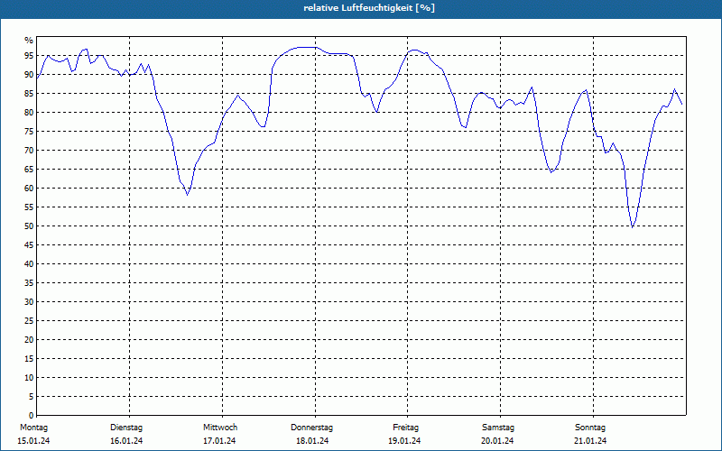Click the 0 y-axis value
This screenshot has width=722, height=451.
click(32, 415)
